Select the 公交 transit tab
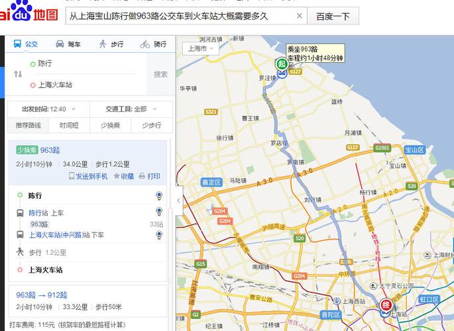The width and height of the screenshot is (454, 331). coord(26,44)
